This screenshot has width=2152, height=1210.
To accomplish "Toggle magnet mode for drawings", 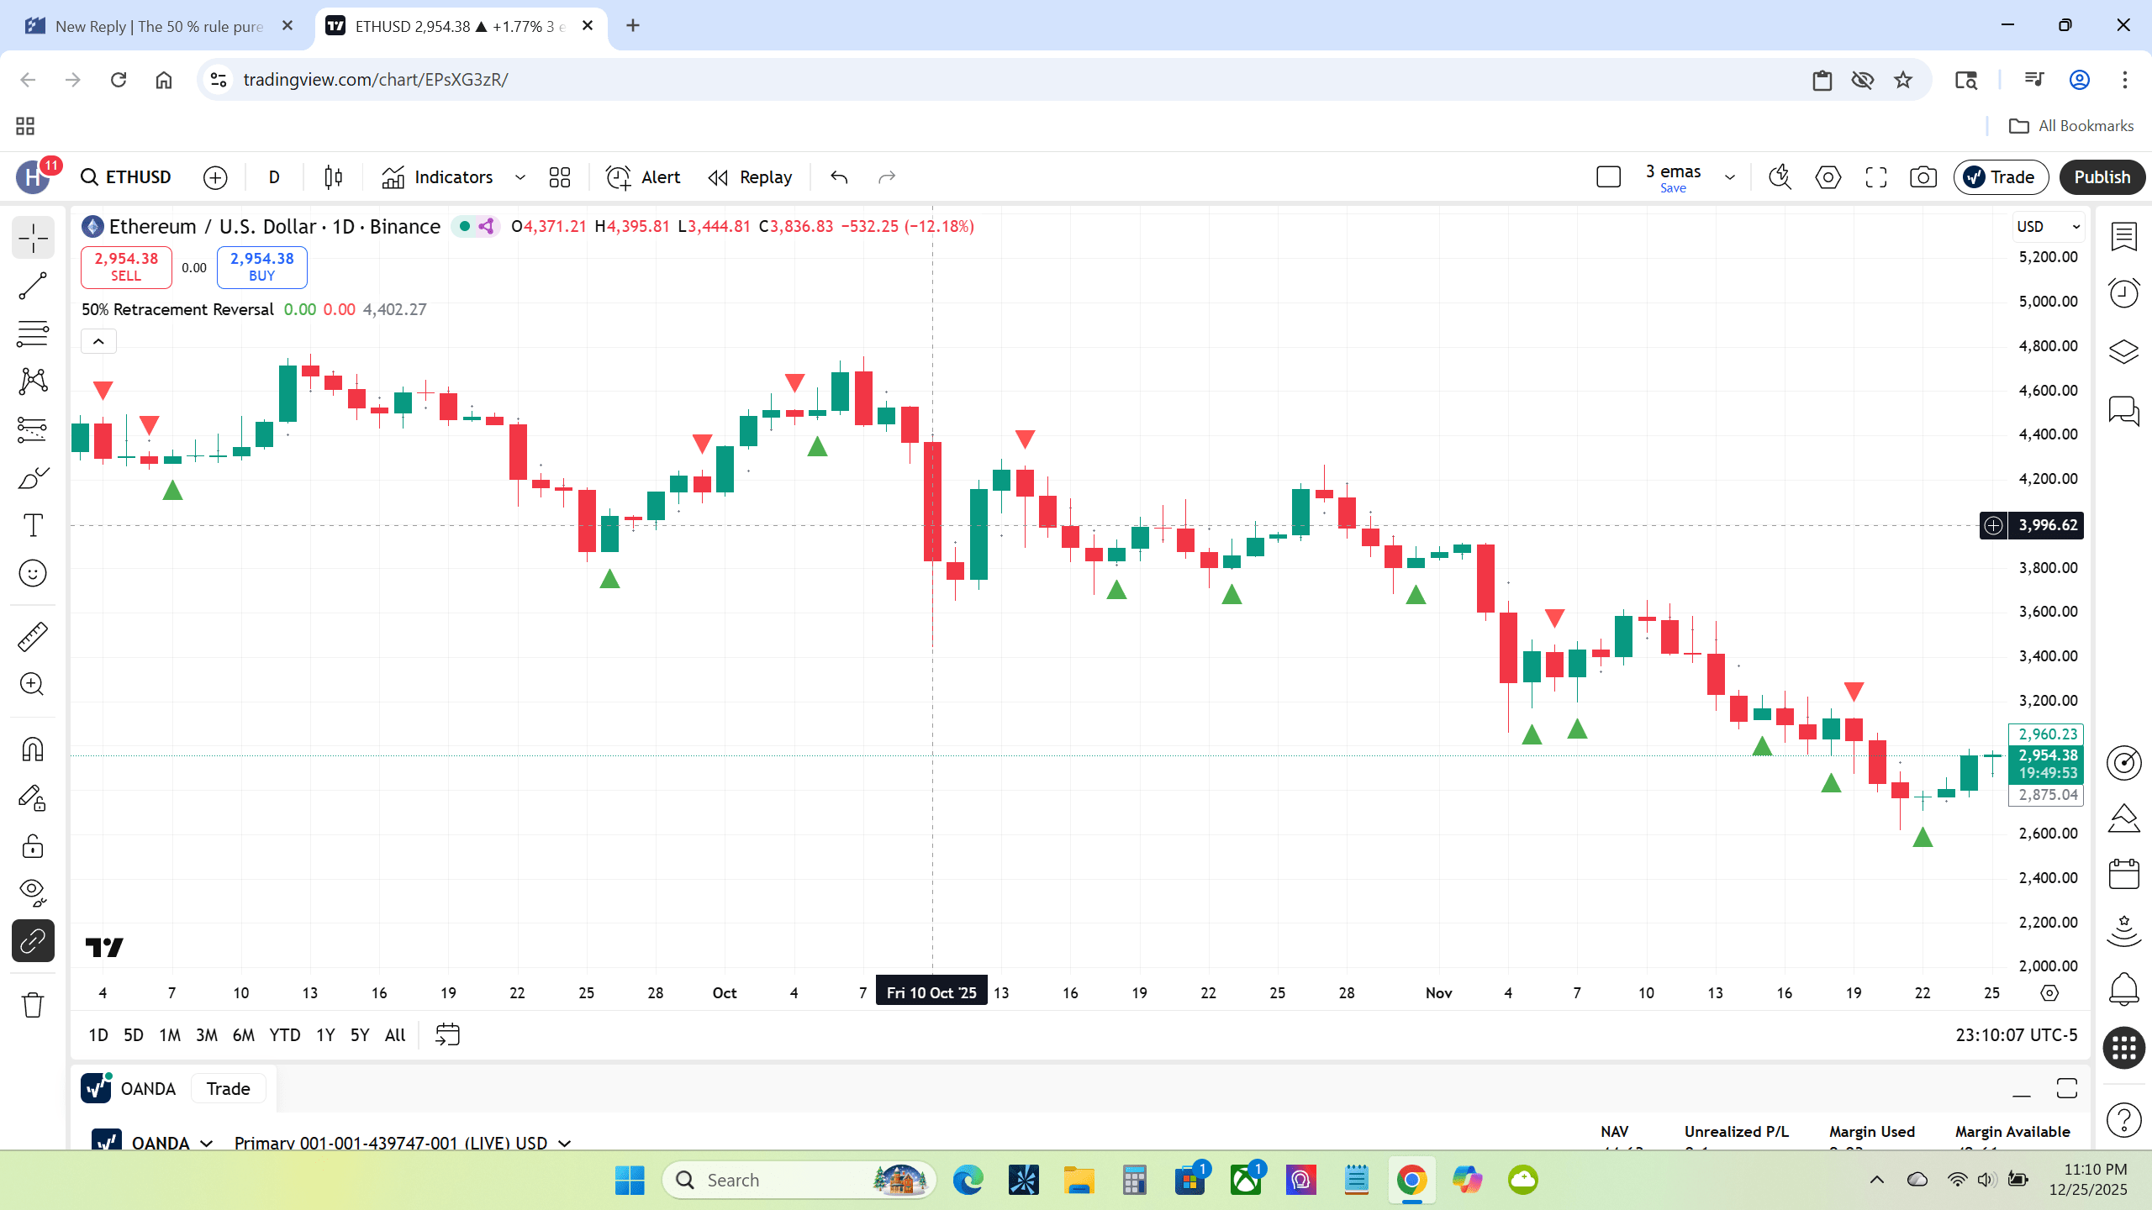I will tap(33, 749).
